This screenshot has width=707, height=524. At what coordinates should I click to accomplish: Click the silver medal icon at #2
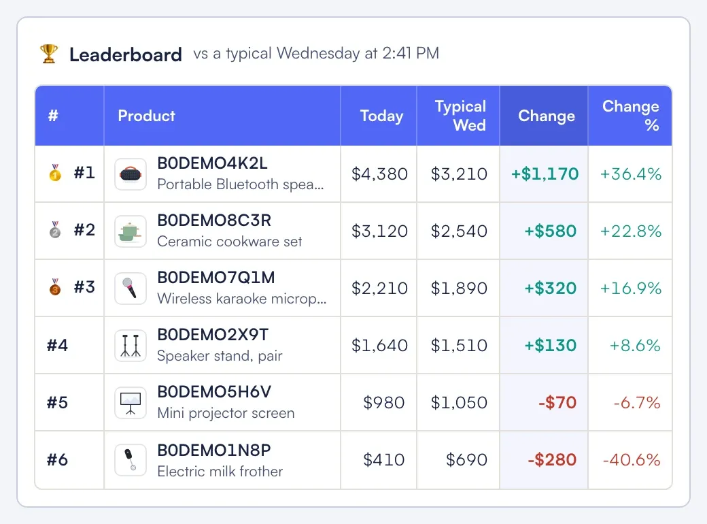(55, 230)
